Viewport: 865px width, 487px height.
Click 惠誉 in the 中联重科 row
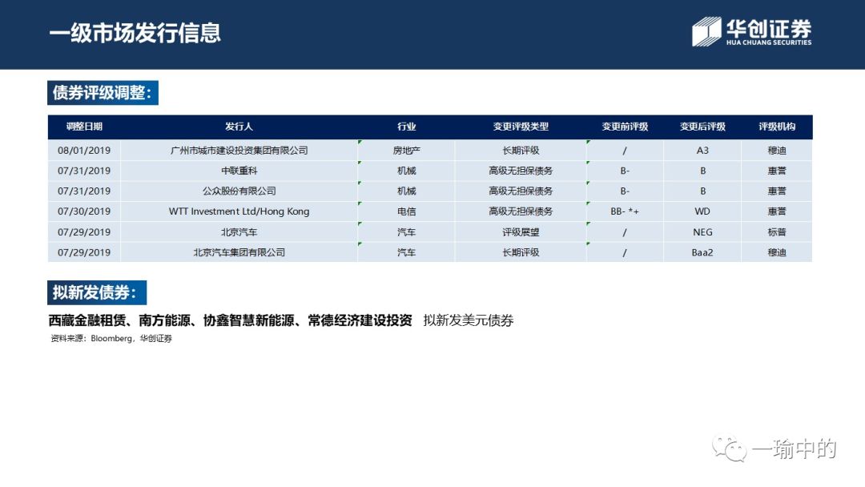777,171
